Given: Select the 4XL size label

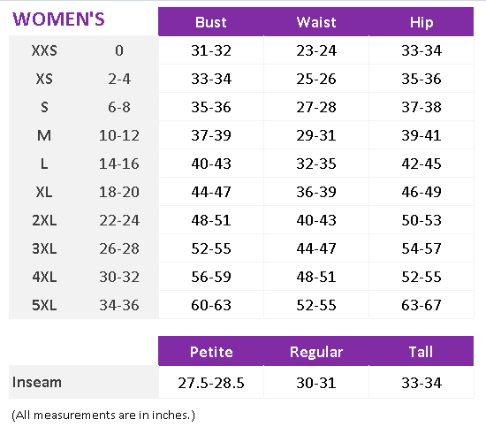Looking at the screenshot, I should coord(44,277).
